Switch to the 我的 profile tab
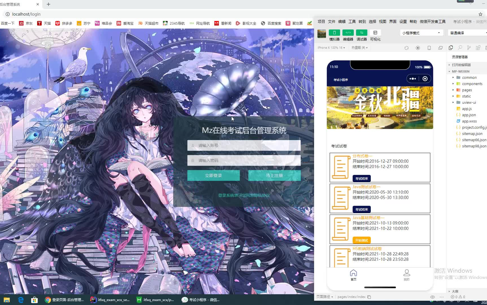487x305 pixels. 406,275
